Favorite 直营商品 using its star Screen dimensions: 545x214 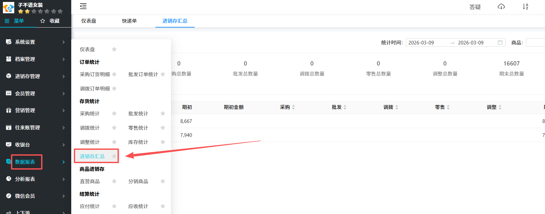point(114,181)
